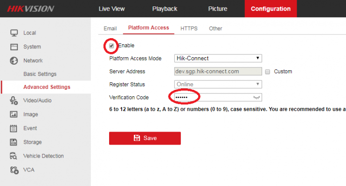Click the Video/Audio microphone icon
Screen dimensions: 346x186
(14, 100)
